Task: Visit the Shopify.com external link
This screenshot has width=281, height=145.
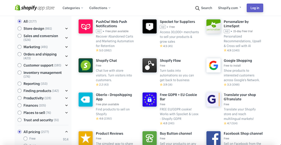Action: click(x=229, y=8)
